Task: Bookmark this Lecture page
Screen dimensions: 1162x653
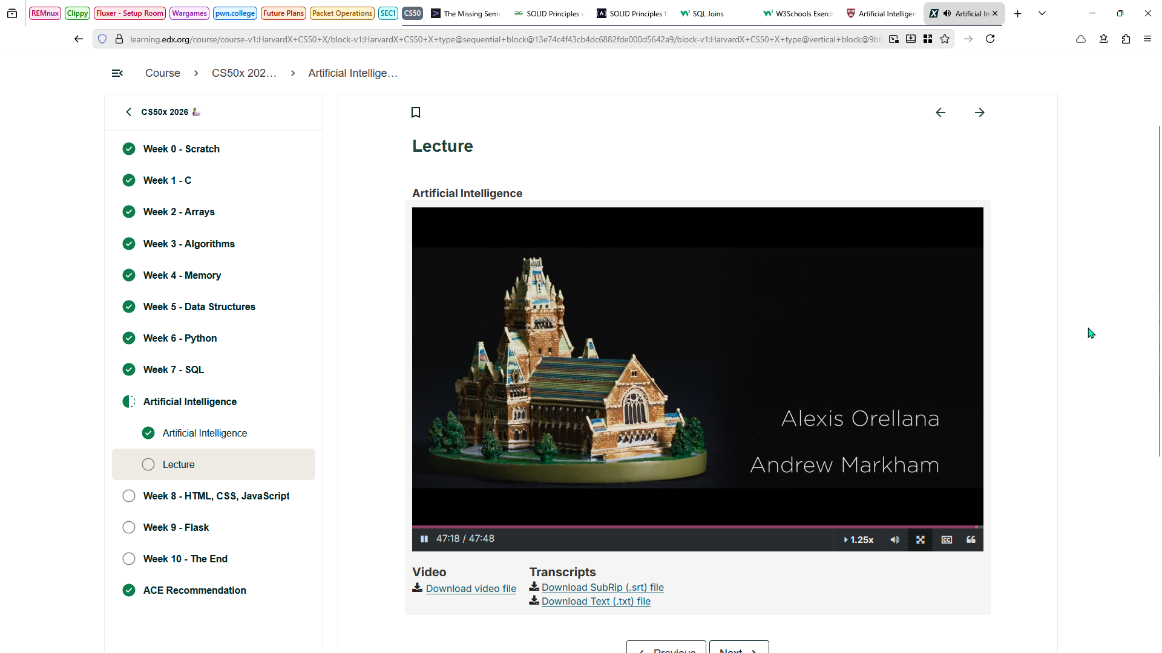Action: click(416, 112)
